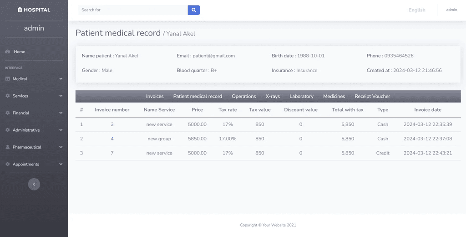Viewport: 466px width, 237px height.
Task: Click the Financial gear icon
Action: [8, 113]
